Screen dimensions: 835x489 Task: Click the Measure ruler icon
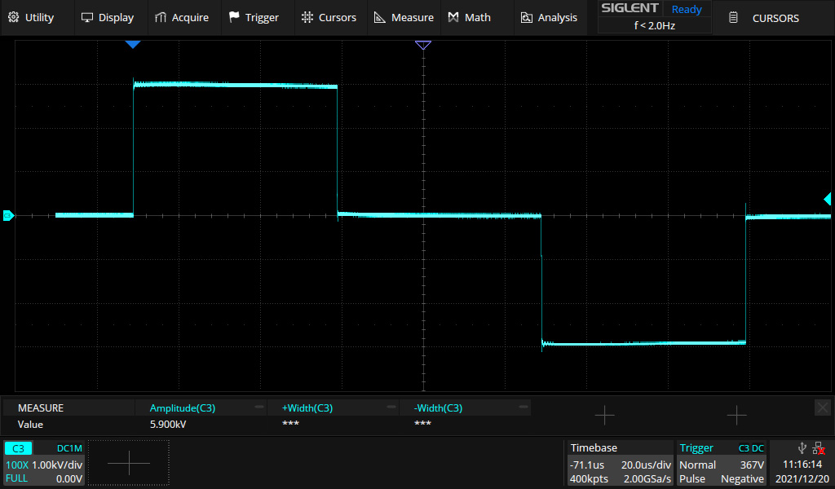380,18
